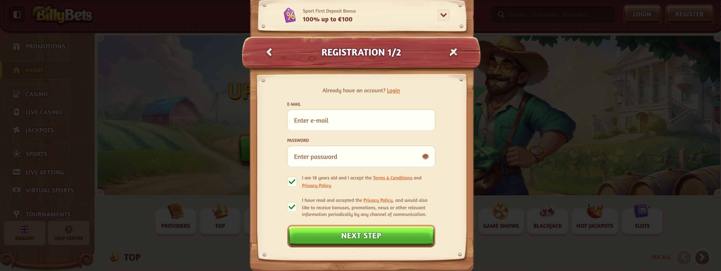Uncheck the promotions consent checkbox
This screenshot has width=721, height=271.
coord(292,207)
